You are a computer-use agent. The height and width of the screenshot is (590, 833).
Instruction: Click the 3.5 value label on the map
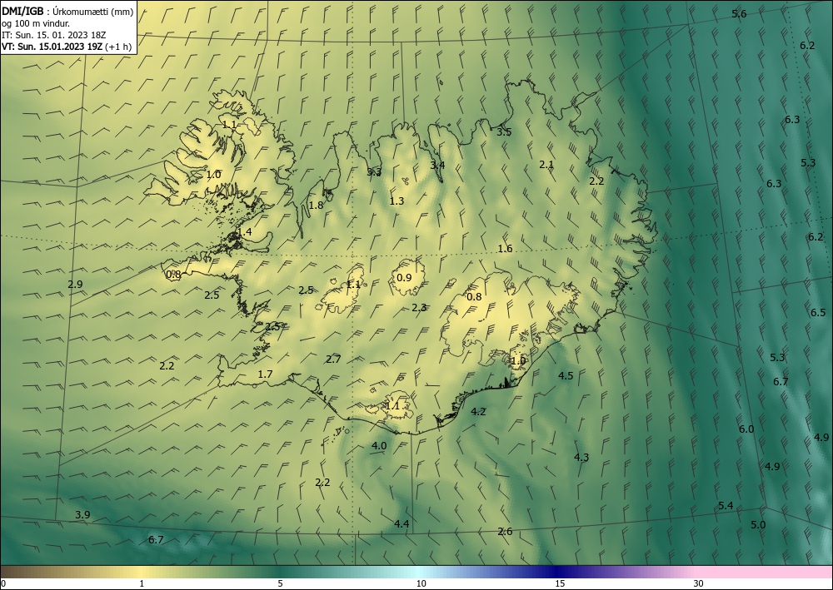pyautogui.click(x=504, y=132)
